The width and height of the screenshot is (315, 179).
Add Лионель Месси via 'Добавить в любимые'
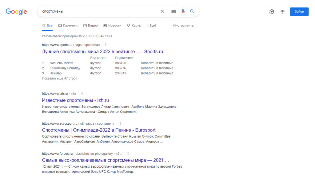(157, 63)
